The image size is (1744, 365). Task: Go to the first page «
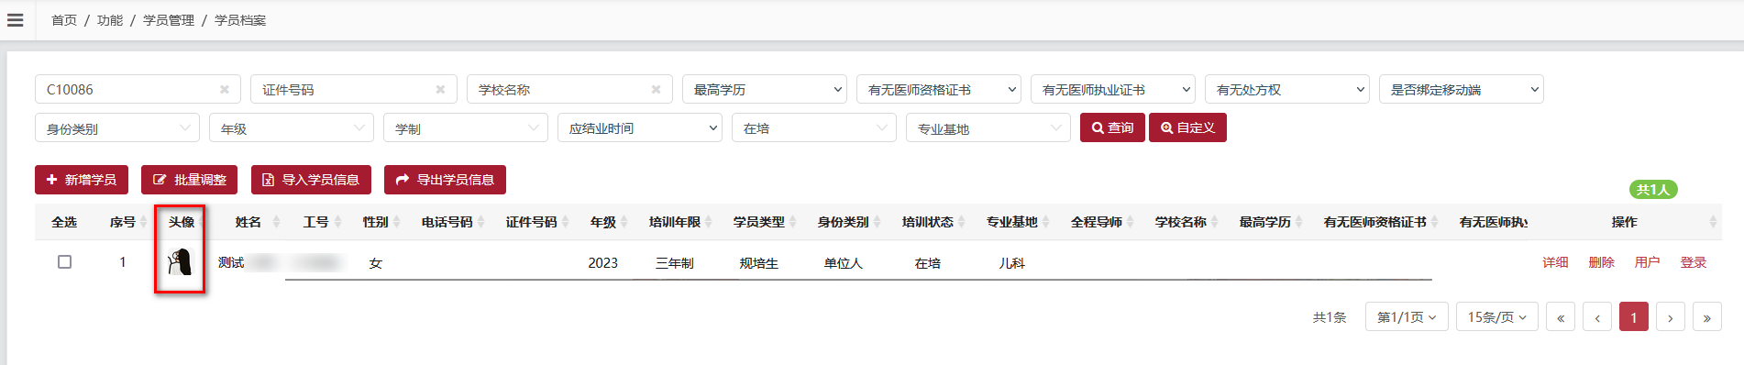1561,317
